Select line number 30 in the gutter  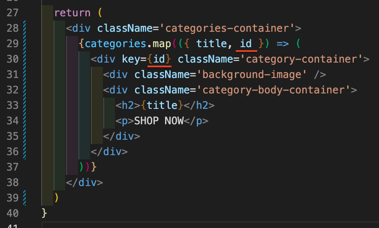12,59
